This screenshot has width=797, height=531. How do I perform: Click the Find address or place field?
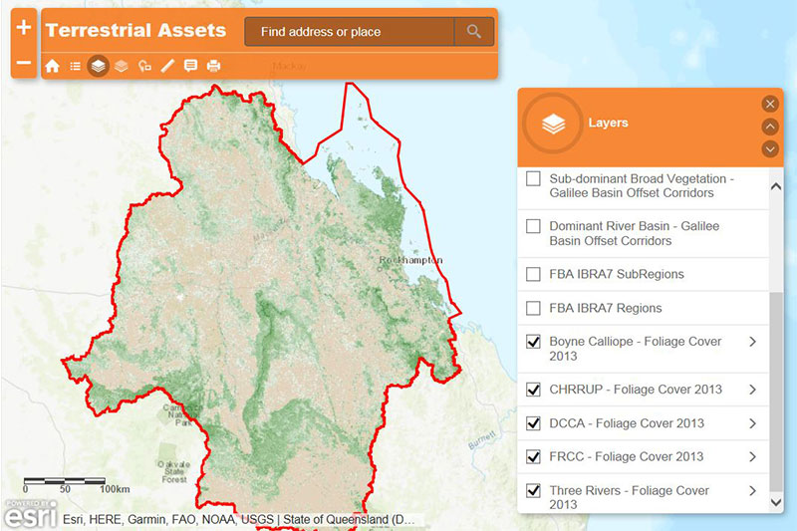point(349,32)
